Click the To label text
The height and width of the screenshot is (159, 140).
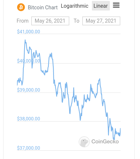pyautogui.click(x=77, y=21)
